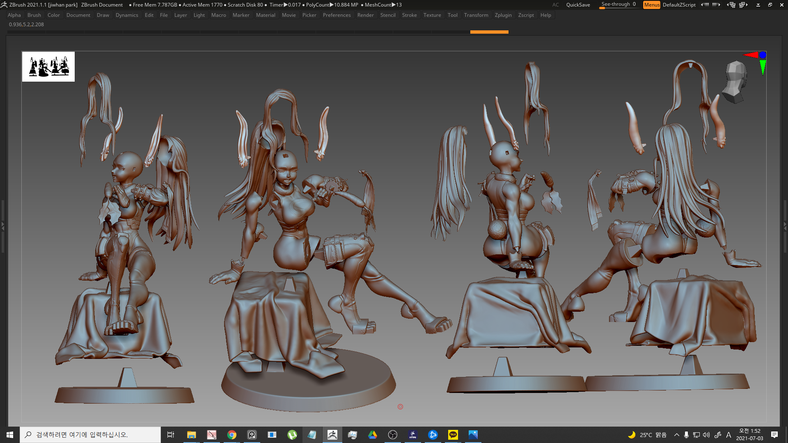Toggle the Menus button off
Screen dimensions: 788x443
click(651, 5)
